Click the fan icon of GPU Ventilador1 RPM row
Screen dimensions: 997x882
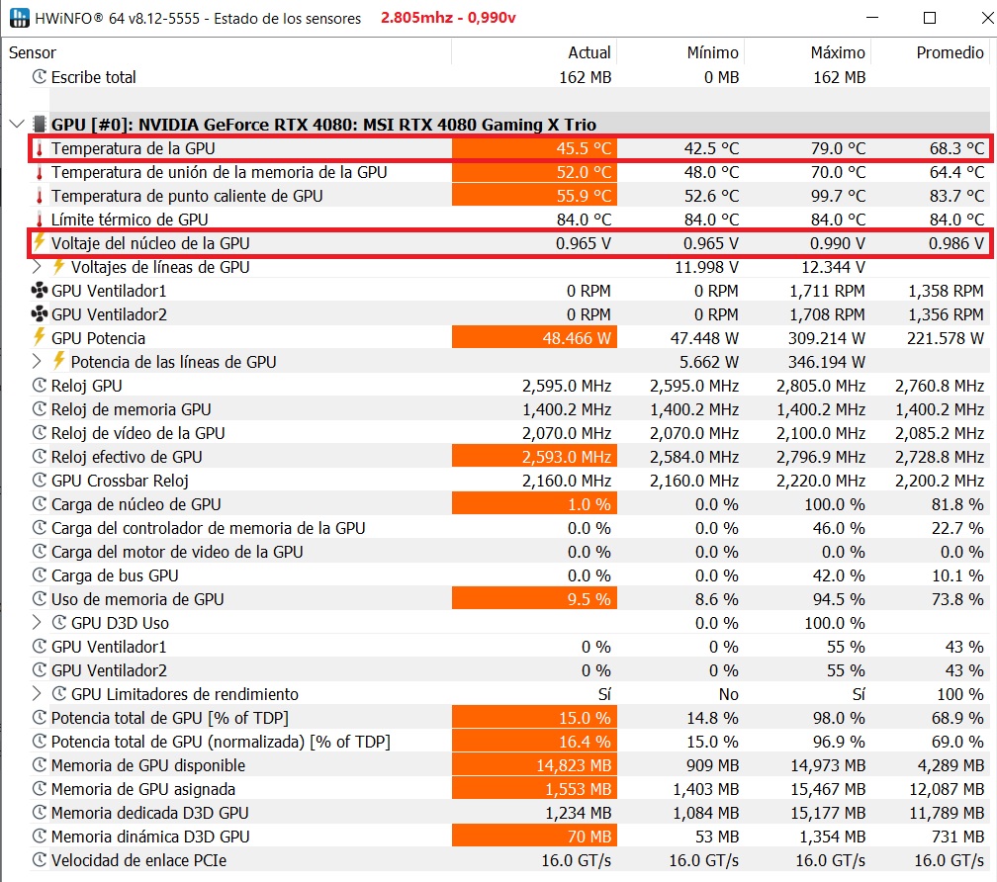click(40, 291)
